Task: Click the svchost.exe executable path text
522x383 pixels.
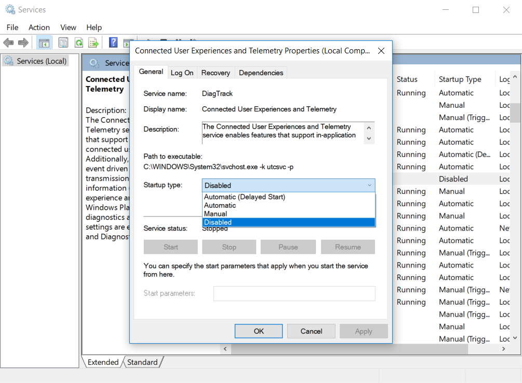Action: click(x=218, y=167)
